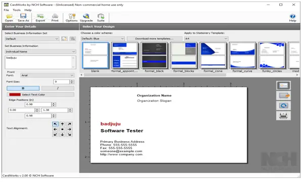Click the Print toolbar icon

point(55,18)
